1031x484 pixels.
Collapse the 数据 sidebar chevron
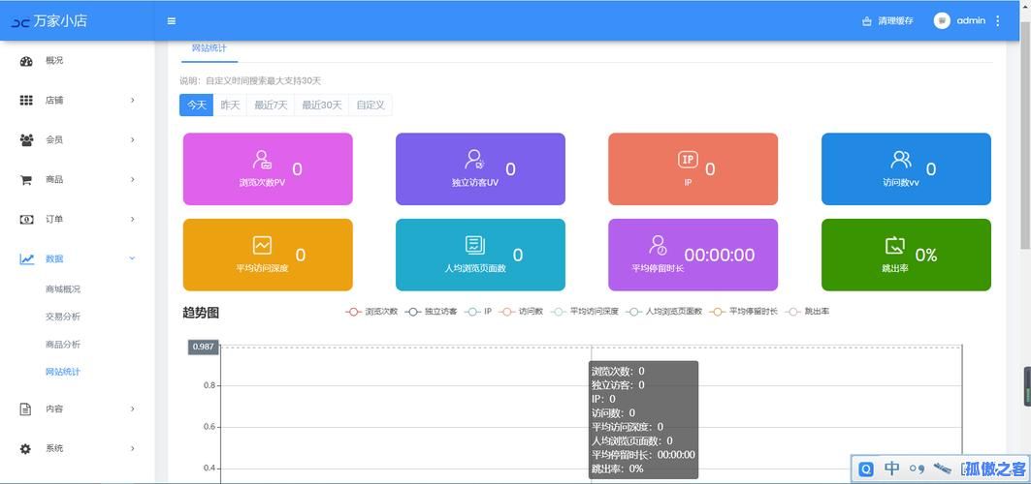[x=132, y=259]
